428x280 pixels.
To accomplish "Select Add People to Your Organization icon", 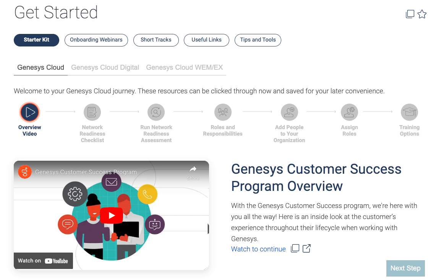I will [289, 112].
